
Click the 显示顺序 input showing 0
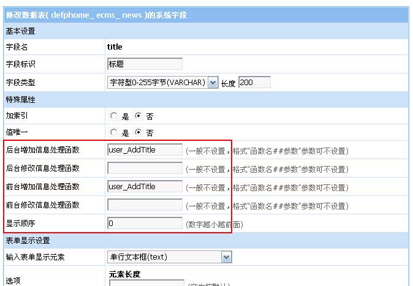click(x=145, y=224)
